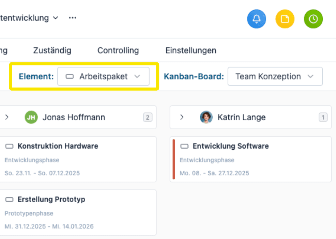Click Jonas Hoffmann's JH avatar

(31, 117)
